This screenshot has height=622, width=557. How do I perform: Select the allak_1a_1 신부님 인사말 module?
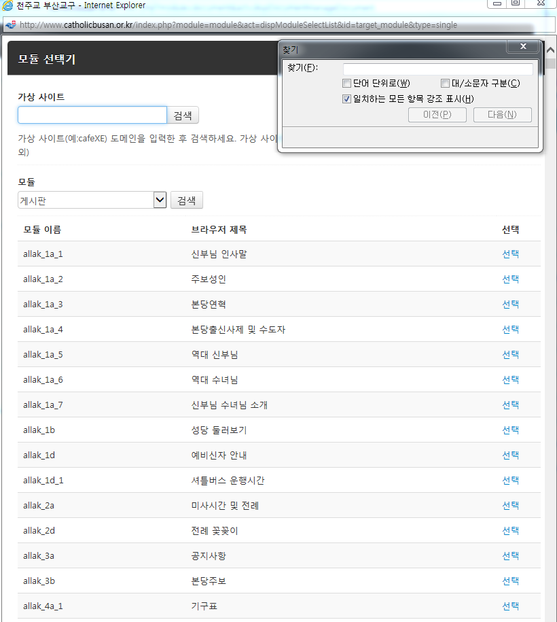(x=510, y=254)
